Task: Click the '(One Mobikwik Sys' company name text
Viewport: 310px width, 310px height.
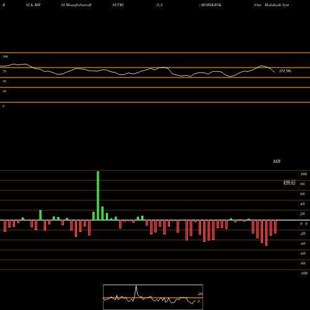Action: (x=271, y=5)
